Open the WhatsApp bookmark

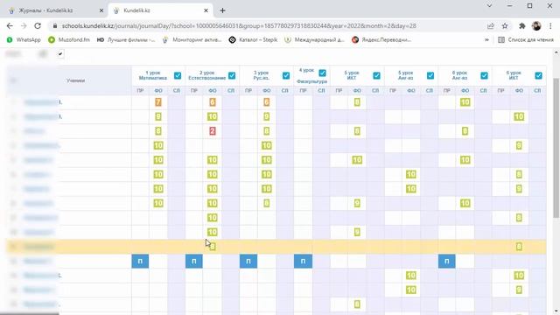(24, 39)
